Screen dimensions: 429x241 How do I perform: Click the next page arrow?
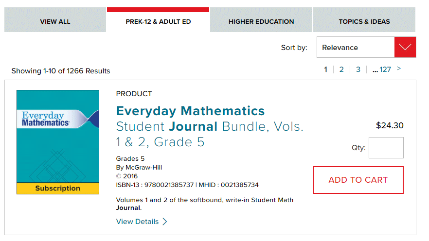(399, 69)
